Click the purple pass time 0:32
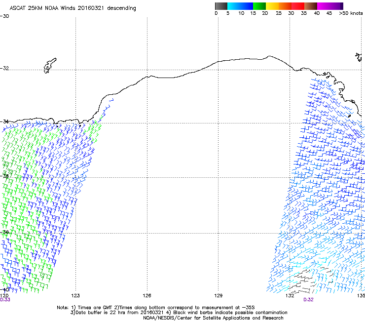Viewport: 365px width, 321px height. (308, 300)
